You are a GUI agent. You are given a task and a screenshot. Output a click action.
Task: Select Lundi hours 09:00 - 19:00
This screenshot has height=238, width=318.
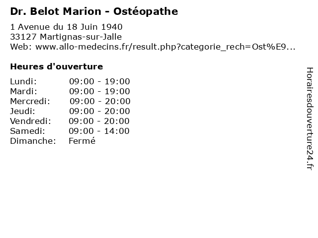(x=99, y=81)
